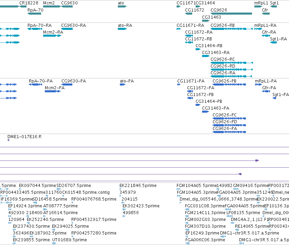Screen dimensions: 289x245
Task: Click EST RP004532917.5prime
Action: 94,220
